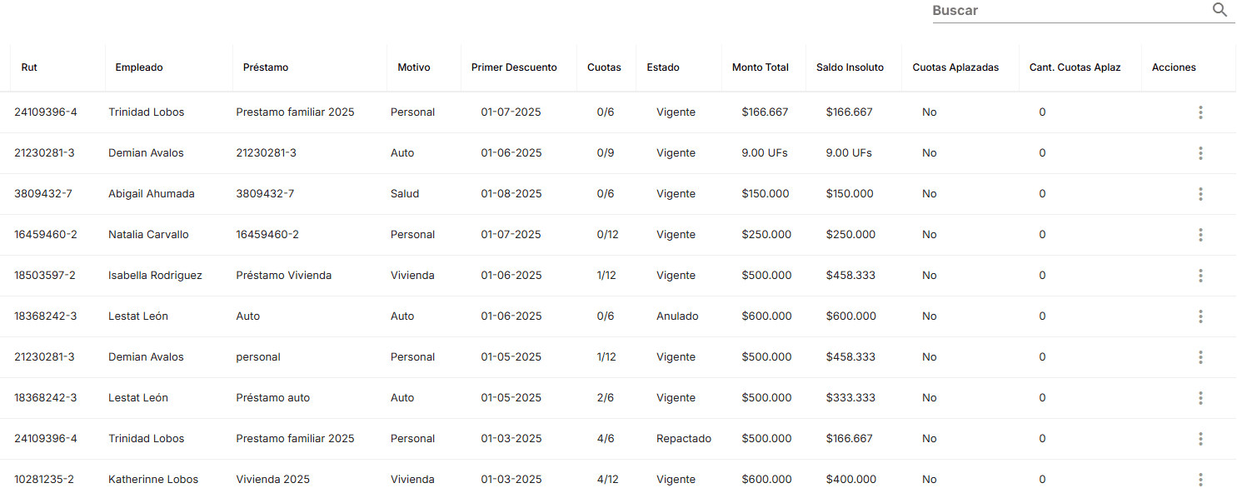Screen dimensions: 1237x498
Task: Sort table by Rut column header
Action: coord(29,67)
